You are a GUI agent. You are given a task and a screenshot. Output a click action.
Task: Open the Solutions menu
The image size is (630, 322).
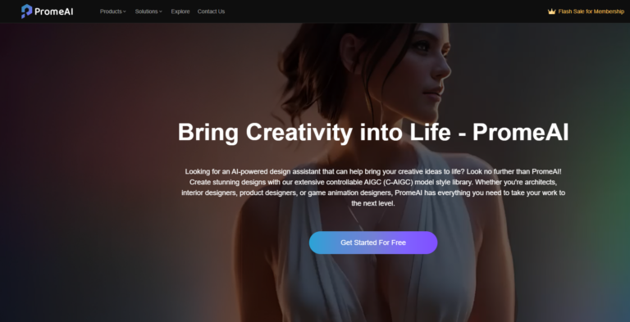(148, 11)
